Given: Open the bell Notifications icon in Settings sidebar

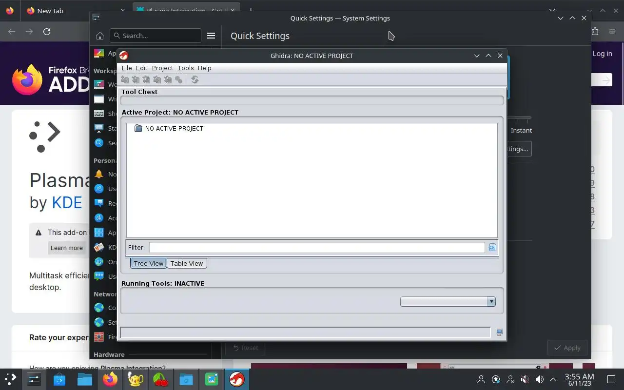Looking at the screenshot, I should (x=99, y=174).
